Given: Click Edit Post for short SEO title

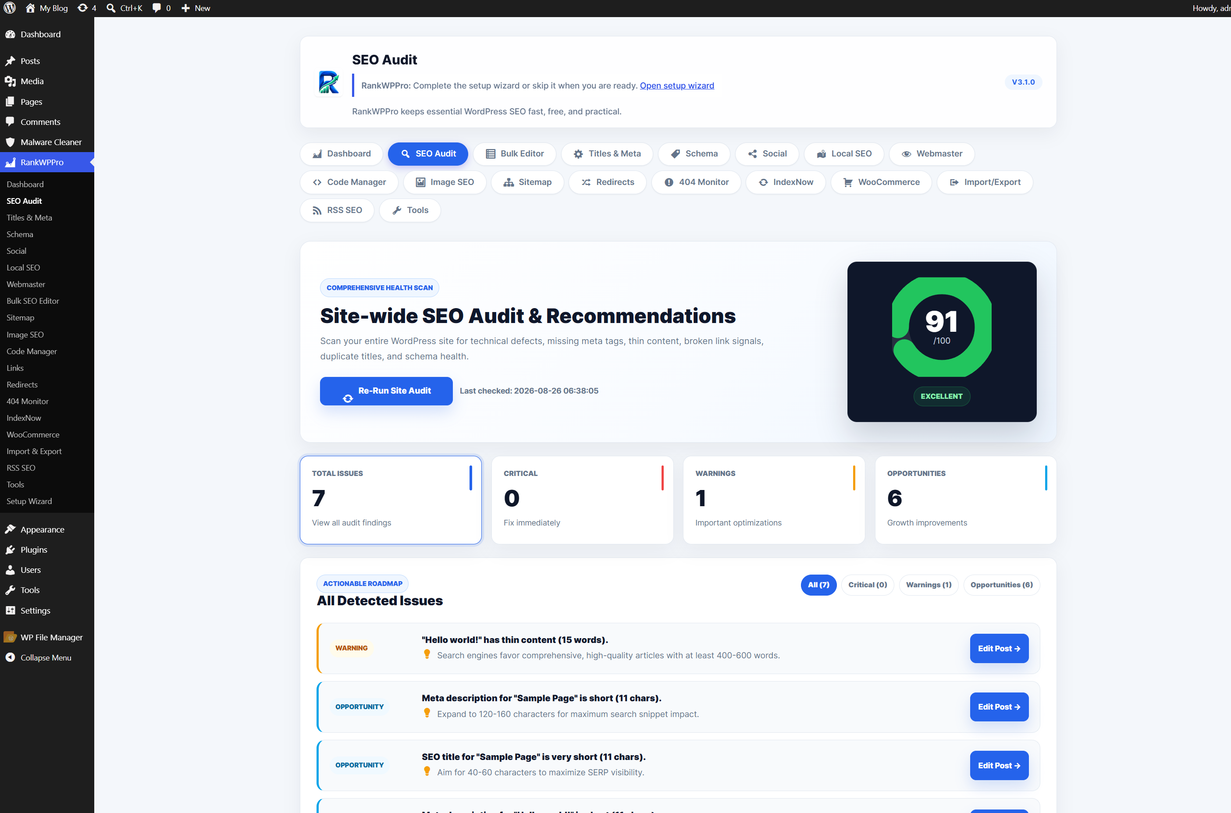Looking at the screenshot, I should coord(999,766).
